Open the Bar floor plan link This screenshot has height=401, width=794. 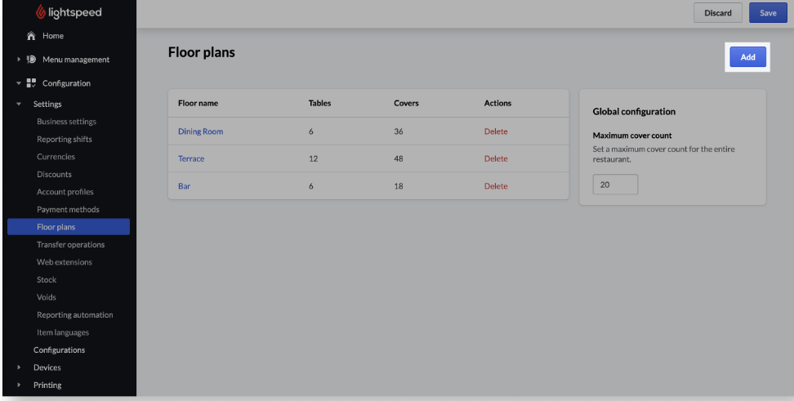click(x=184, y=186)
